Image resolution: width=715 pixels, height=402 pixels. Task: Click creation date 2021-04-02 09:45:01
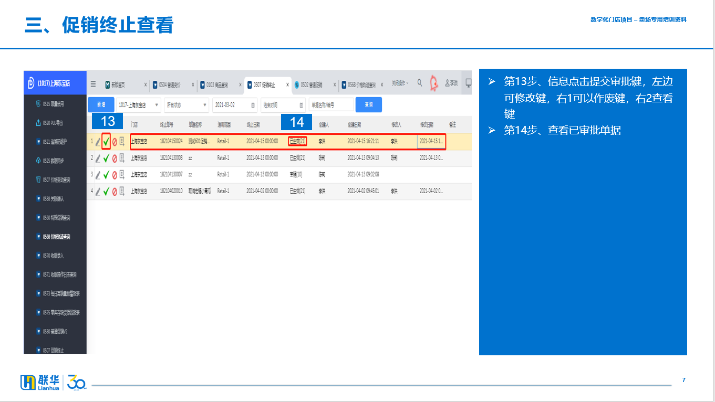coord(364,192)
